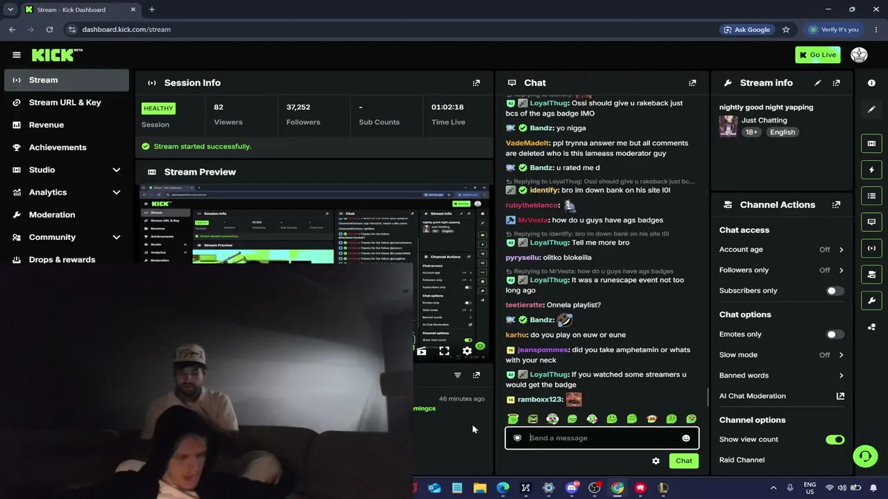Image resolution: width=888 pixels, height=499 pixels.
Task: Click the Kick logo
Action: click(x=57, y=55)
